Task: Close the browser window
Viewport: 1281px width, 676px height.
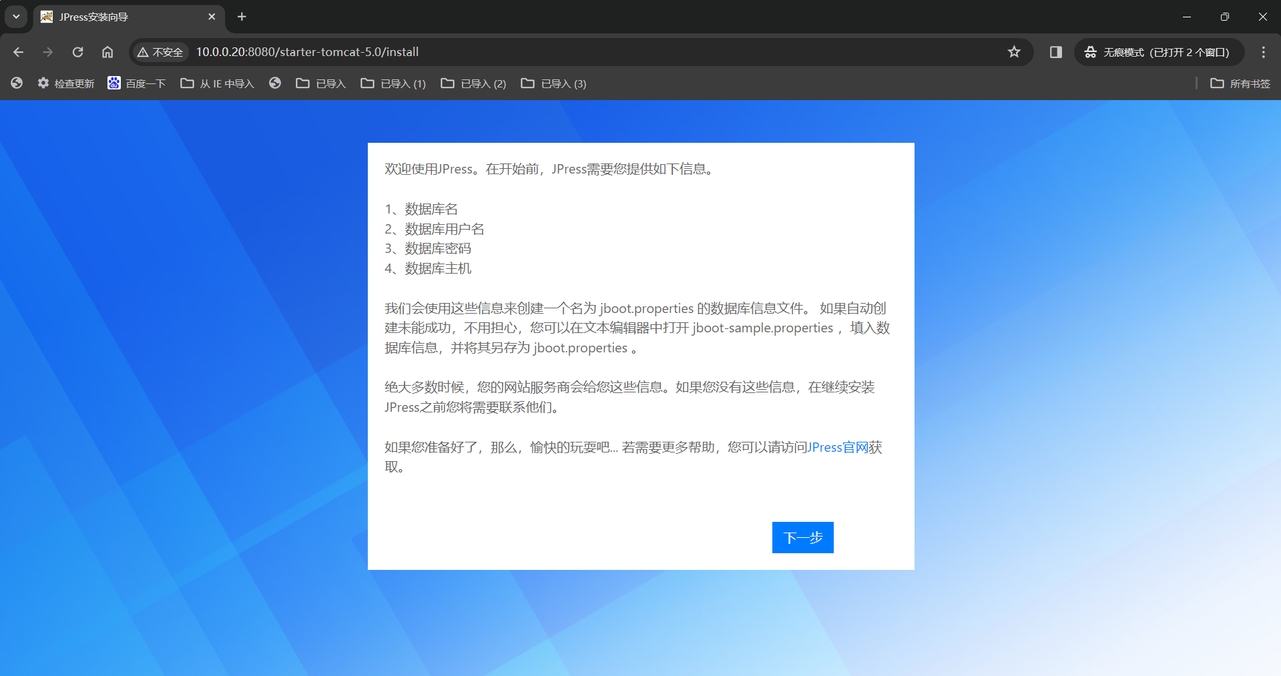Action: 1262,17
